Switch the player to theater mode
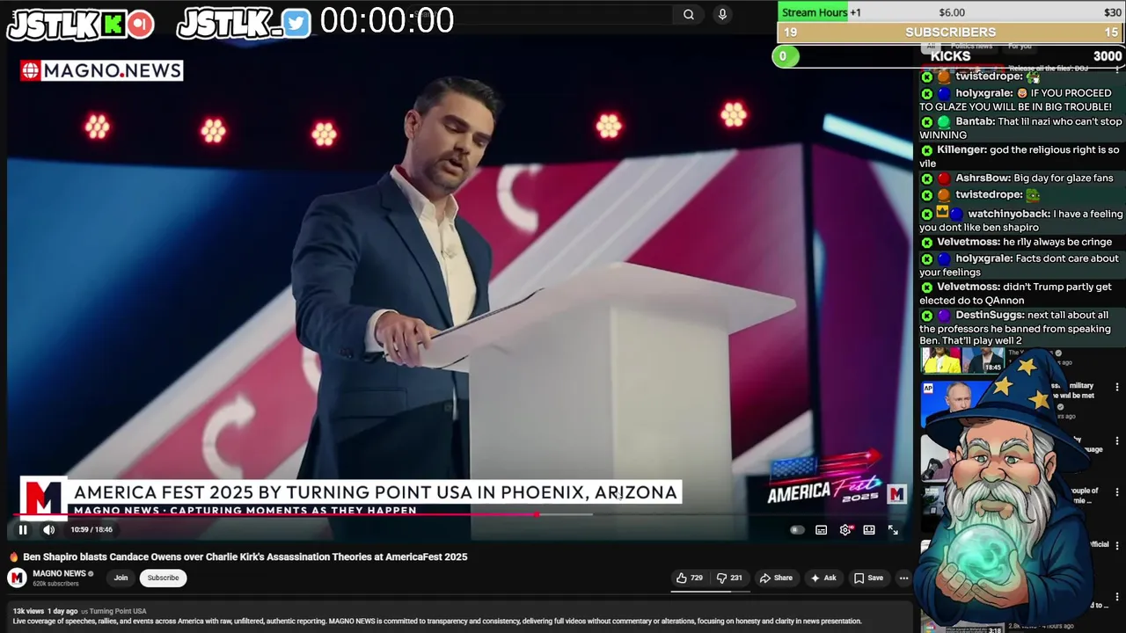The height and width of the screenshot is (633, 1126). pos(869,529)
